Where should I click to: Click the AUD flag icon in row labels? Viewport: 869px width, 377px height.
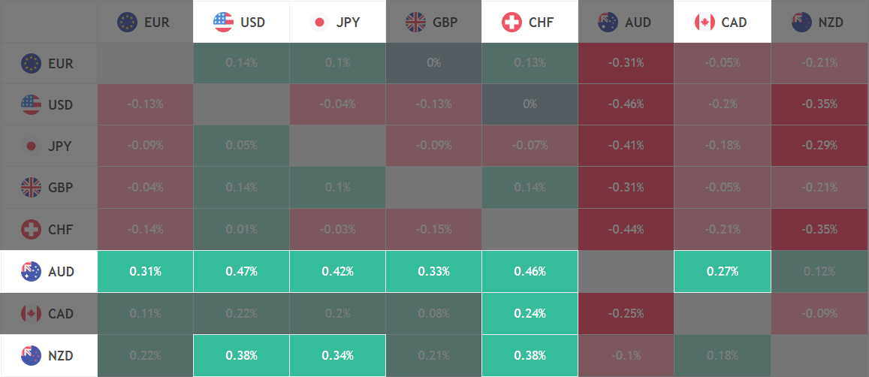pyautogui.click(x=31, y=272)
